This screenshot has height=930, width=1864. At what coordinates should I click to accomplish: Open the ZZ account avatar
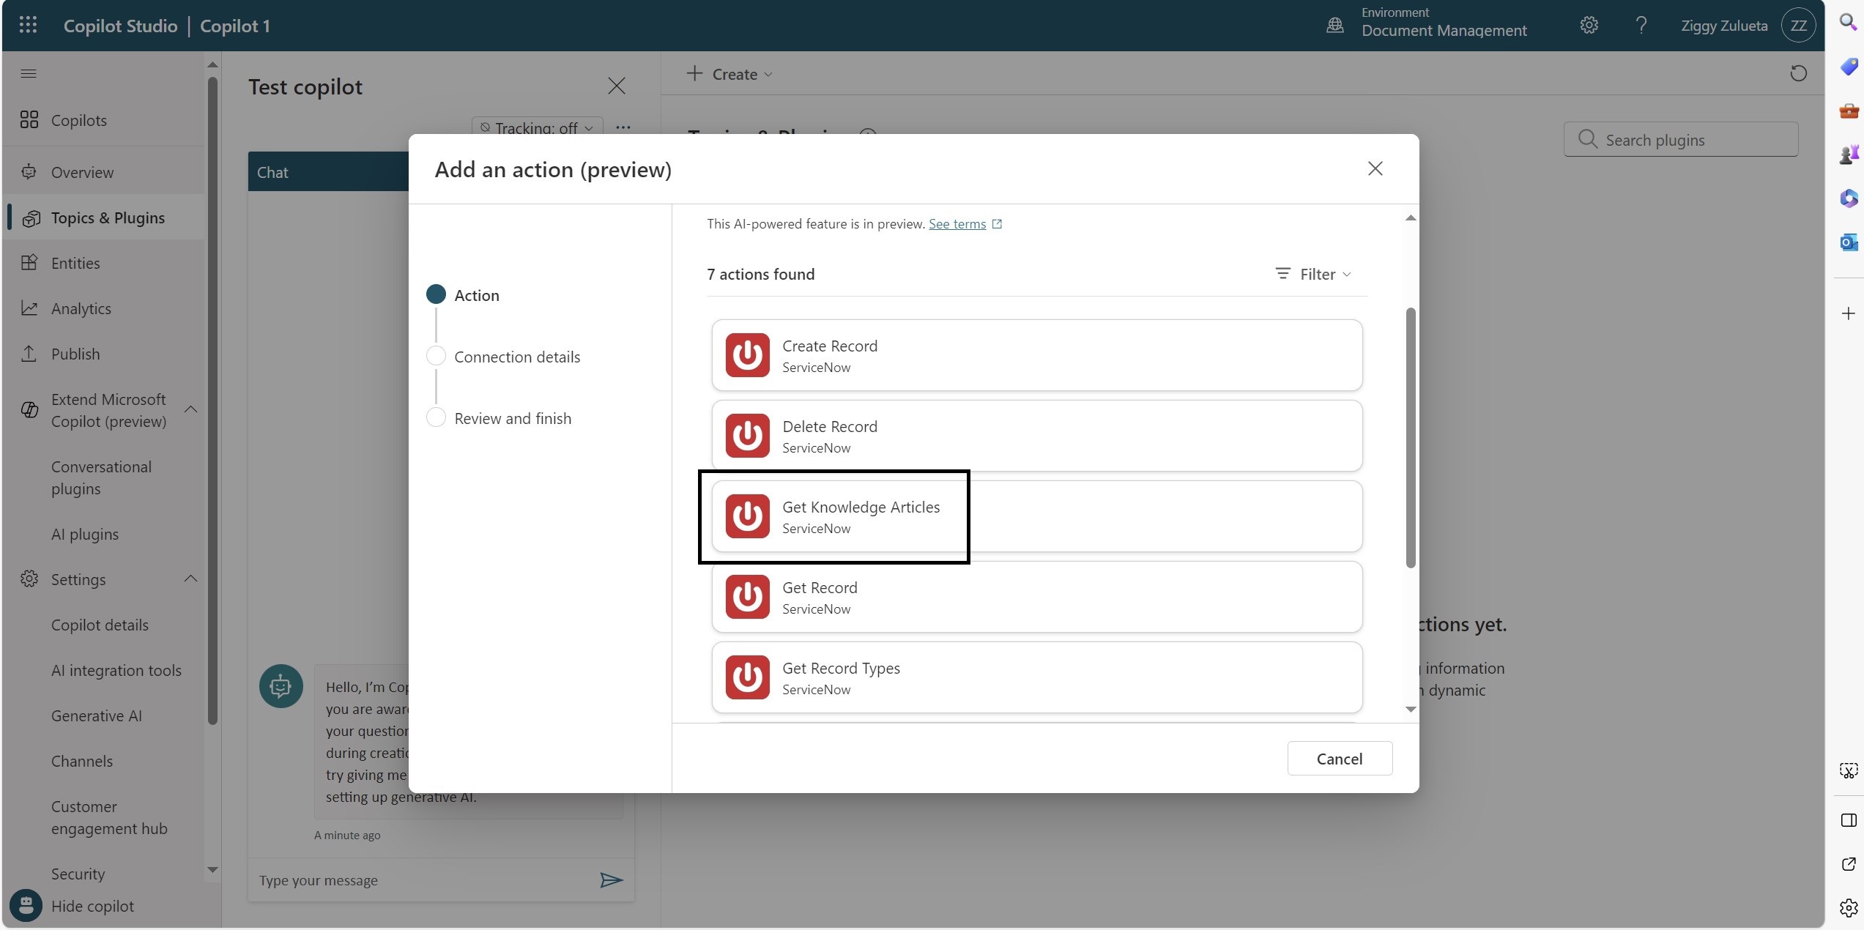(1798, 26)
